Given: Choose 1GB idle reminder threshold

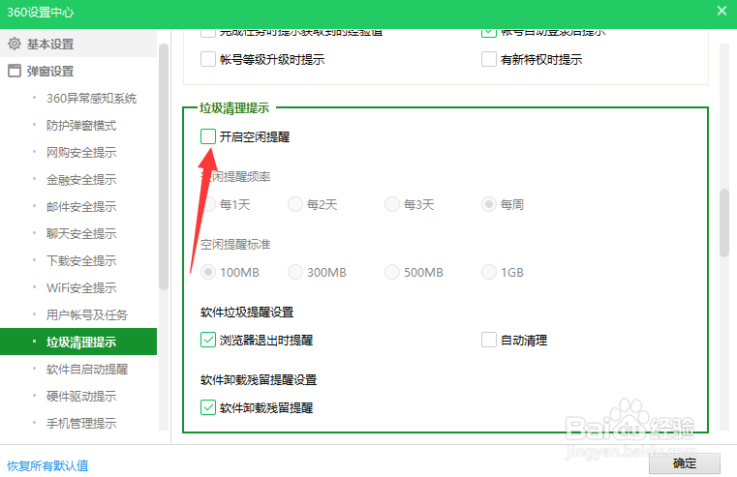Looking at the screenshot, I should 489,272.
